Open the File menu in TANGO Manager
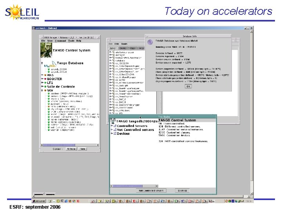This screenshot has width=282, height=211. point(43,41)
